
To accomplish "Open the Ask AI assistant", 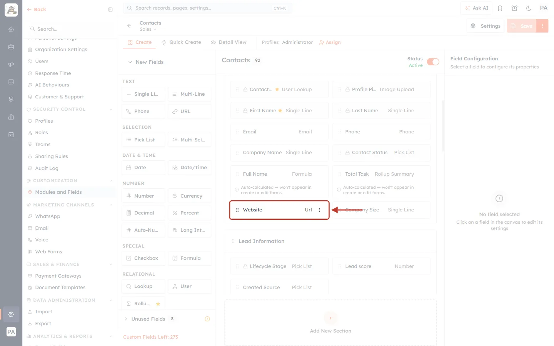I will [x=476, y=8].
